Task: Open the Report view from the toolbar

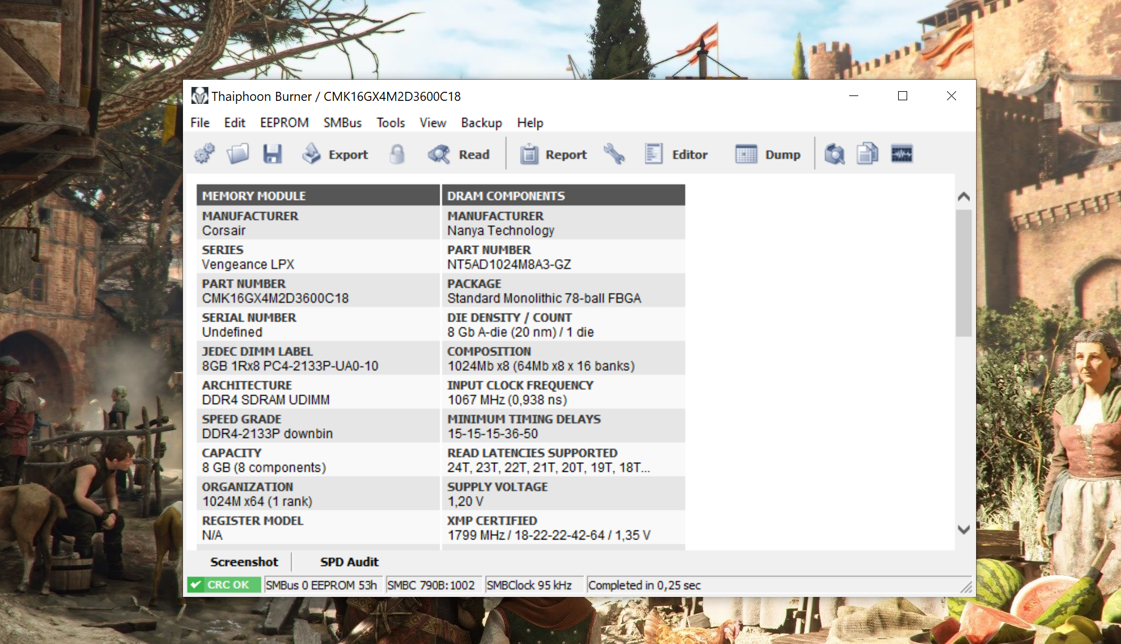Action: click(554, 155)
